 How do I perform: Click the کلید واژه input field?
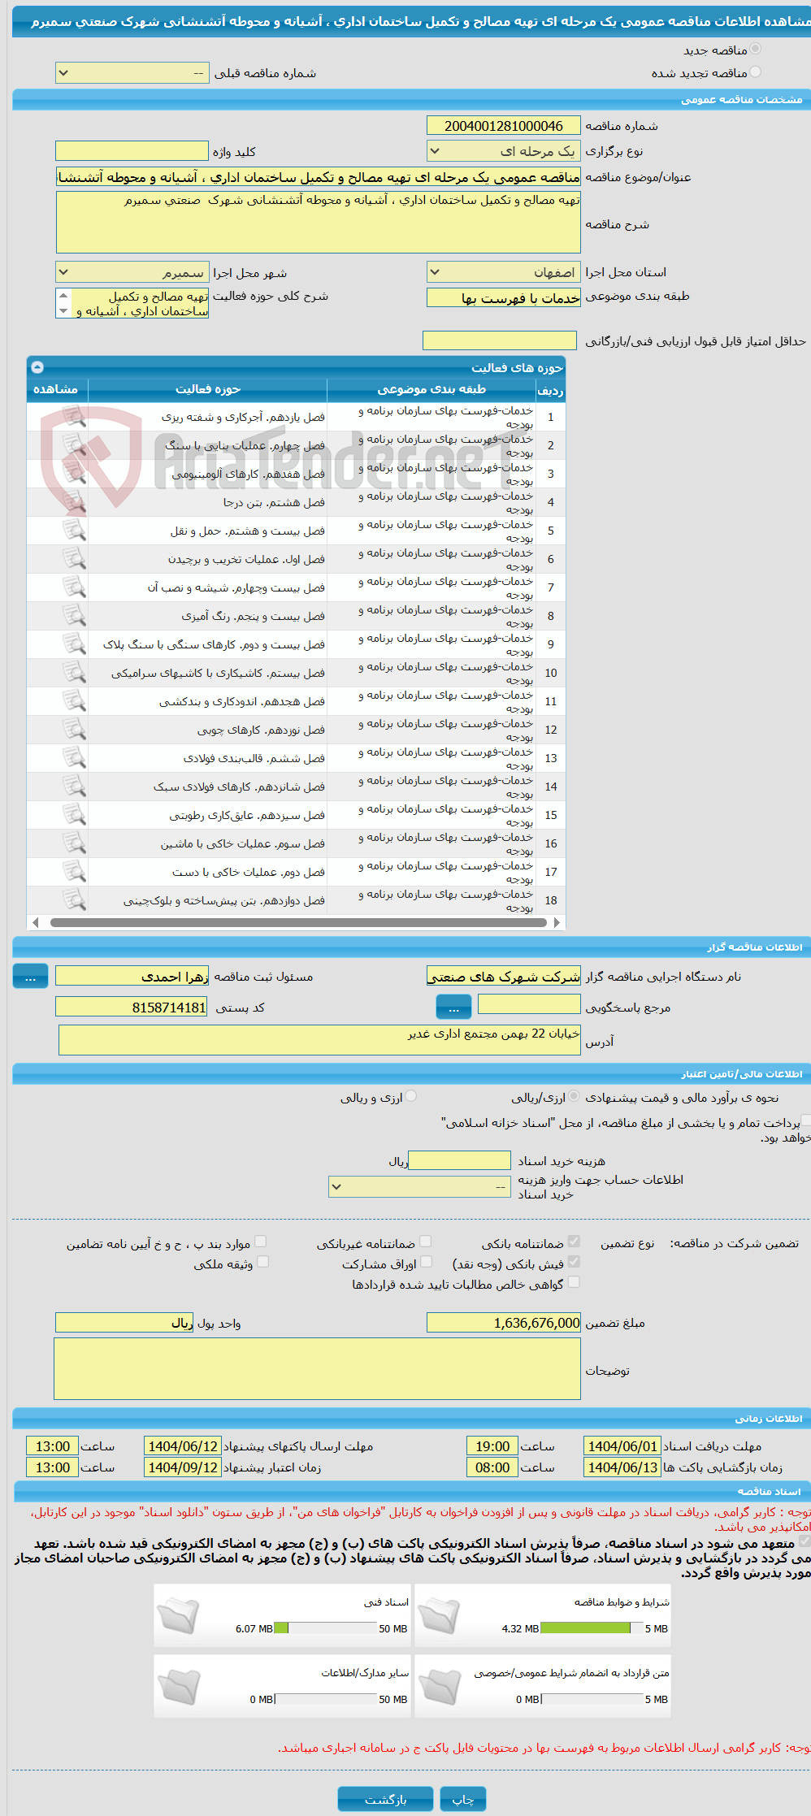click(x=132, y=151)
